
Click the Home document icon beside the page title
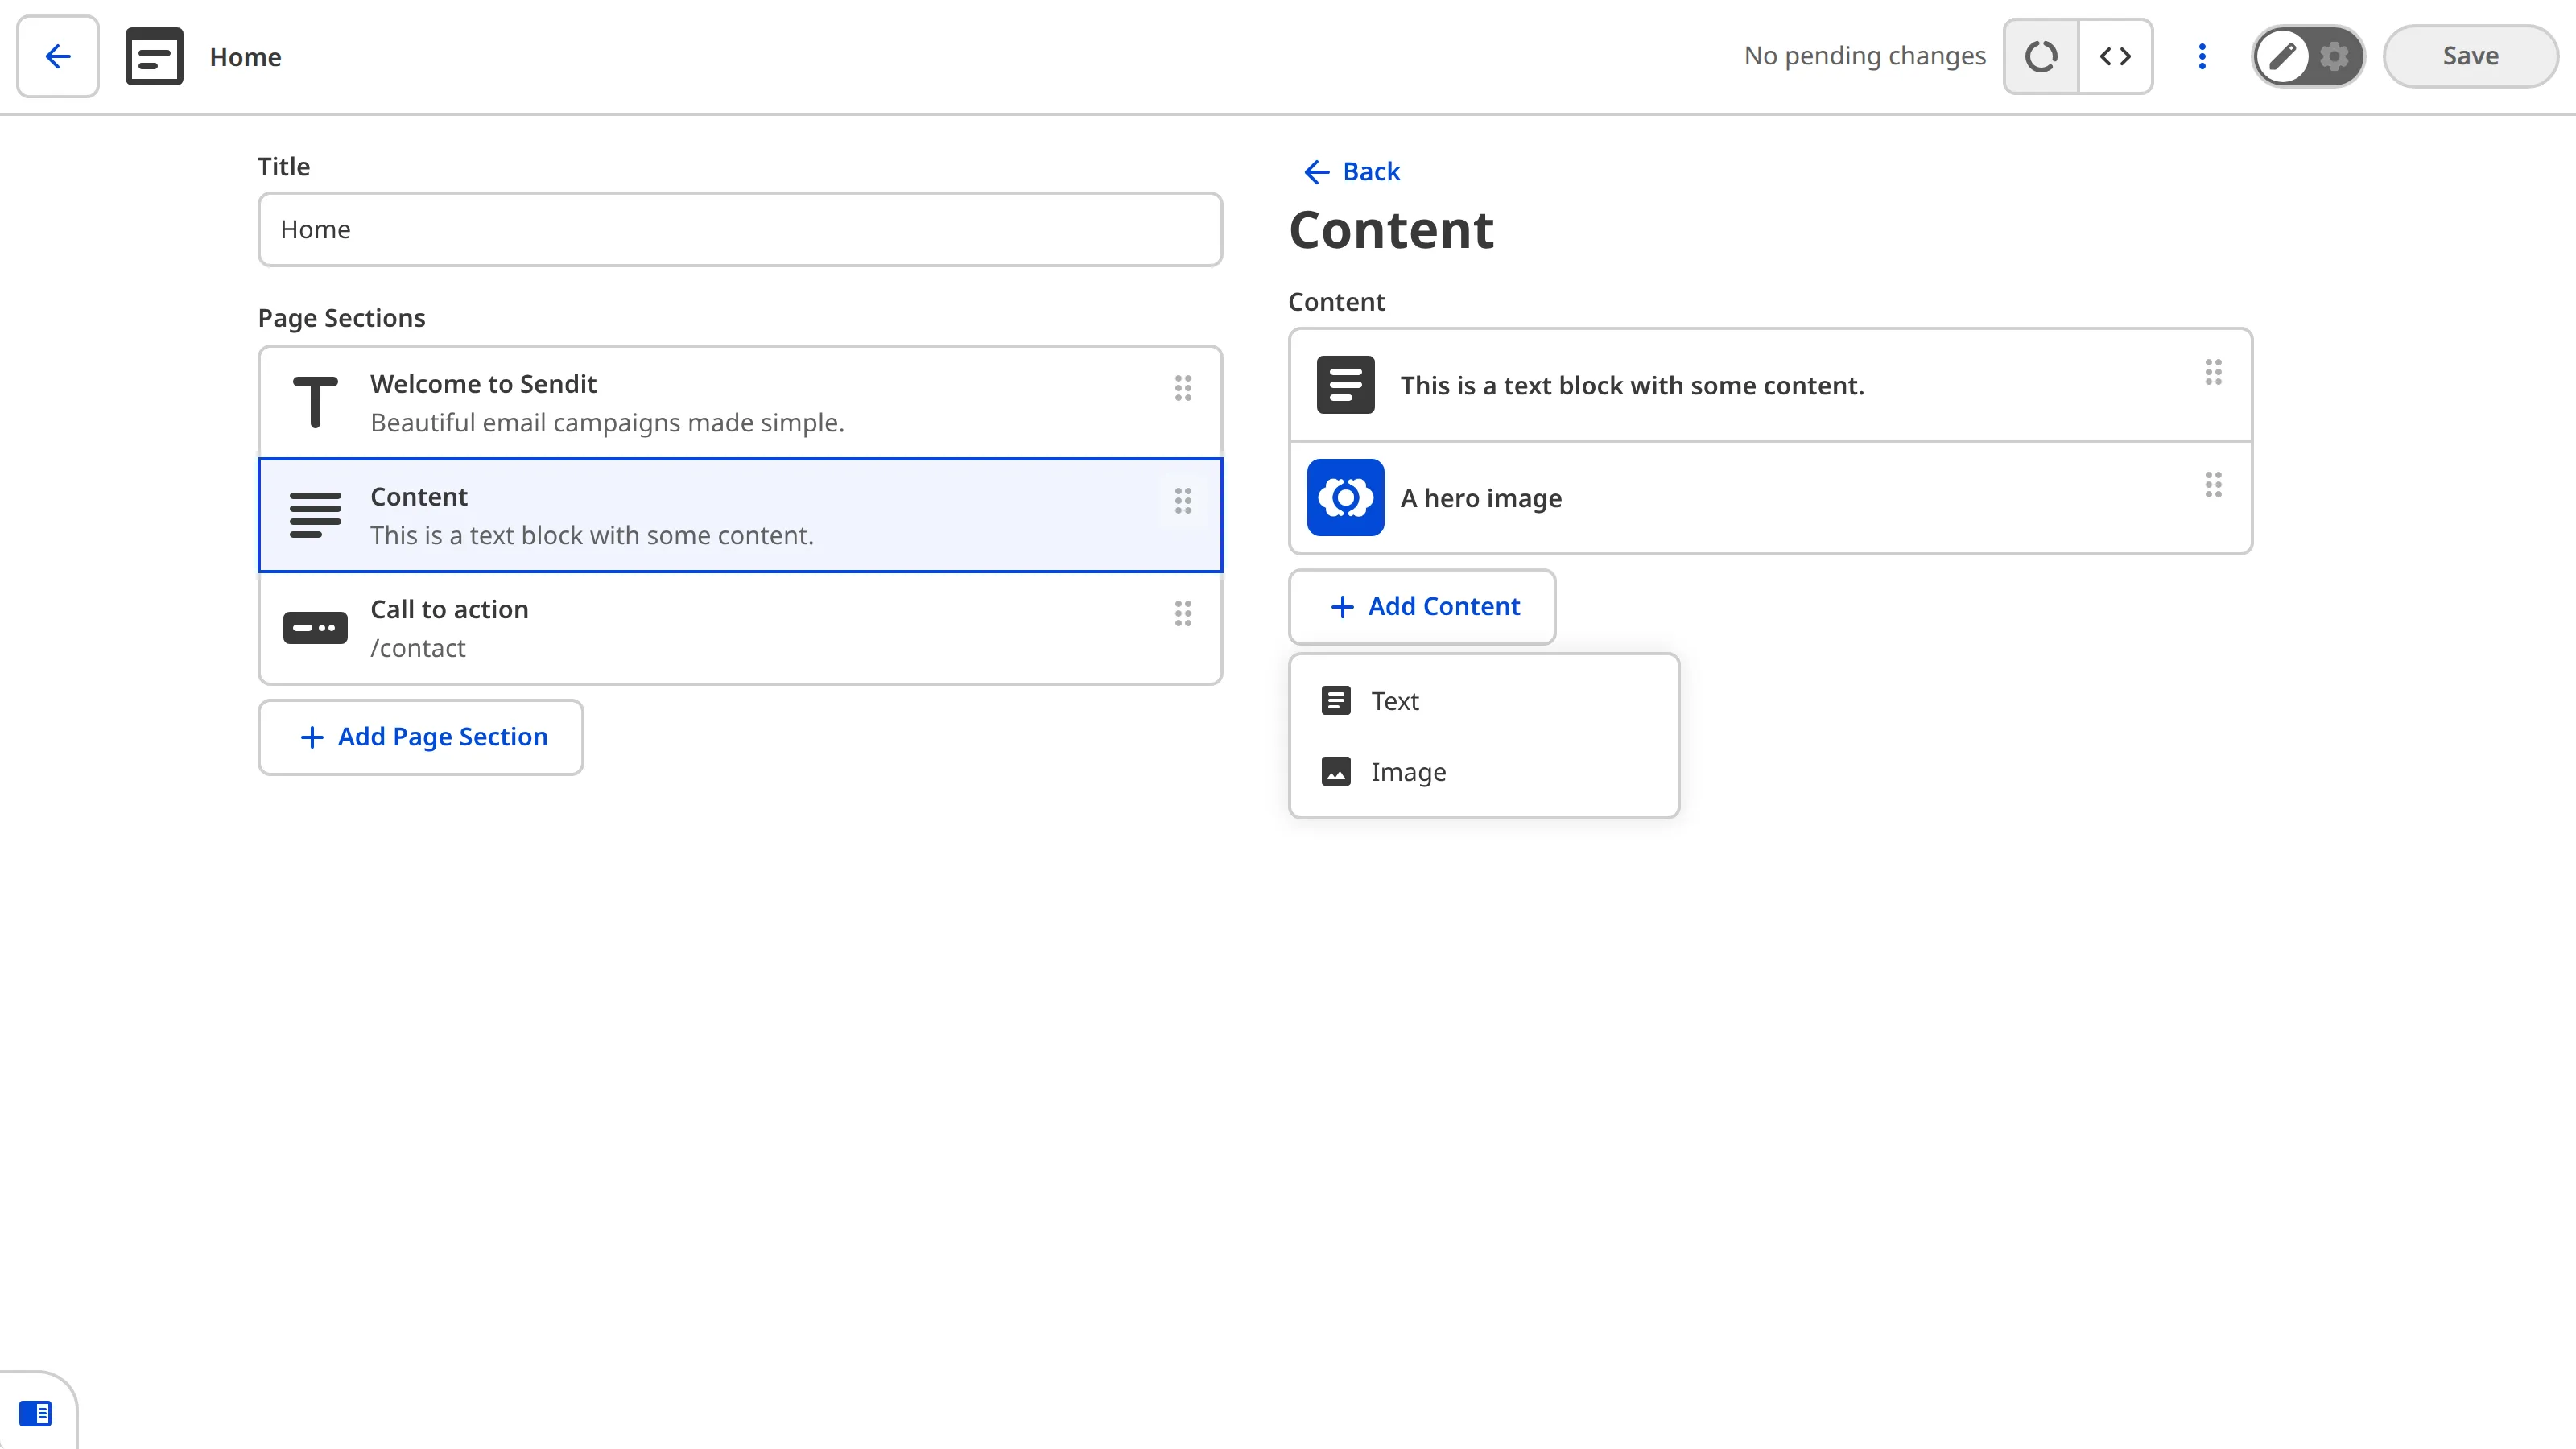154,56
